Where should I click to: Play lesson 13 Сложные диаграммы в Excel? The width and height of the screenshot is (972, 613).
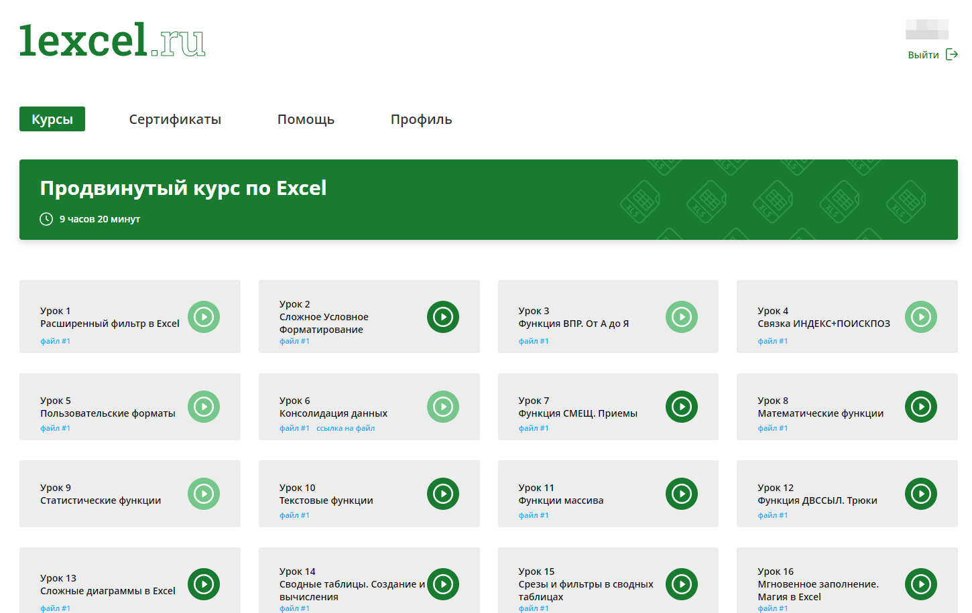[x=204, y=584]
